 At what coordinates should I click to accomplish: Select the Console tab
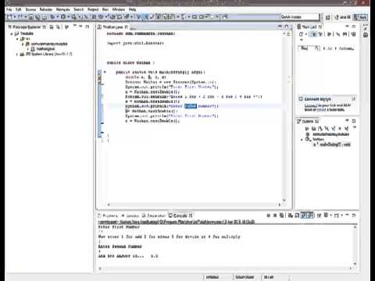180,215
